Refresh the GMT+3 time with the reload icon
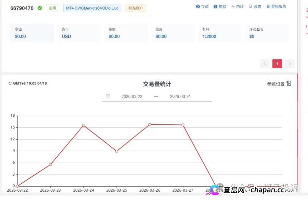Image resolution: width=308 pixels, height=200 pixels. click(x=10, y=83)
